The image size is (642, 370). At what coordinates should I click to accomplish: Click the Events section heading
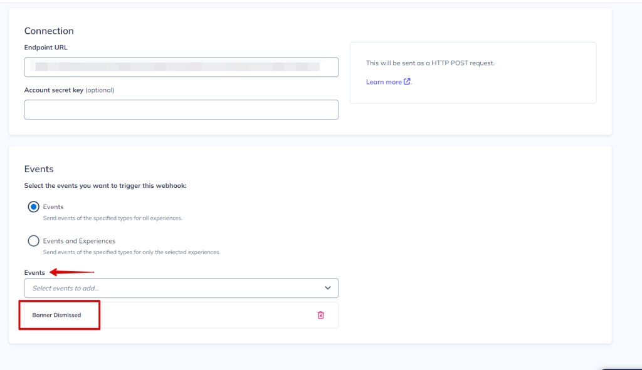coord(39,169)
